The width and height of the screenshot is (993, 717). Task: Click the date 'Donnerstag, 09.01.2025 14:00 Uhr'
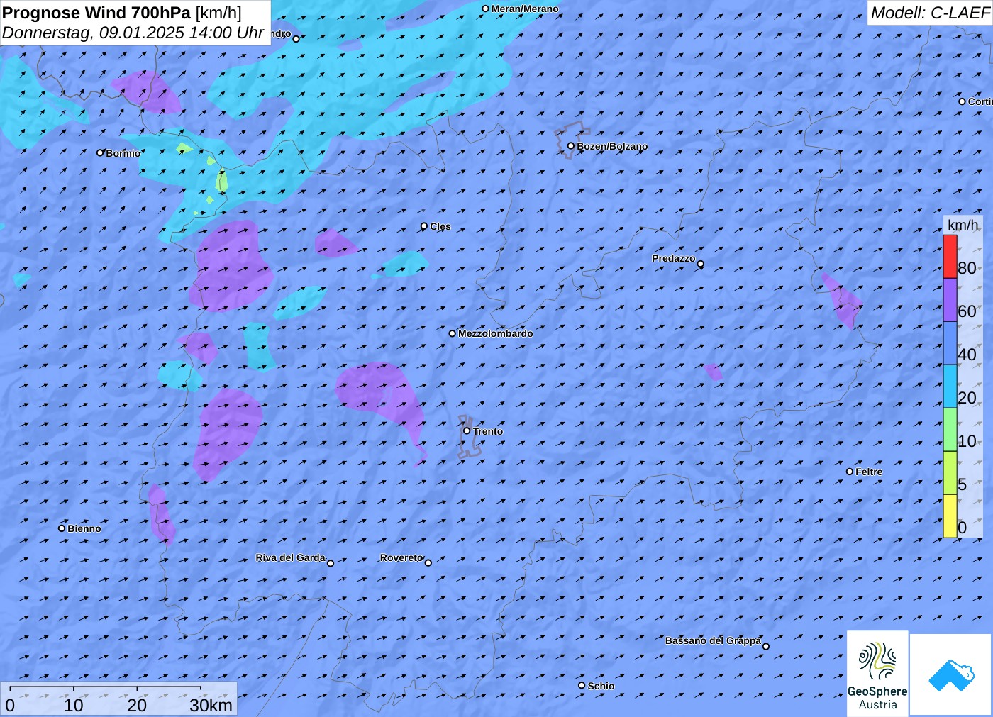(133, 33)
